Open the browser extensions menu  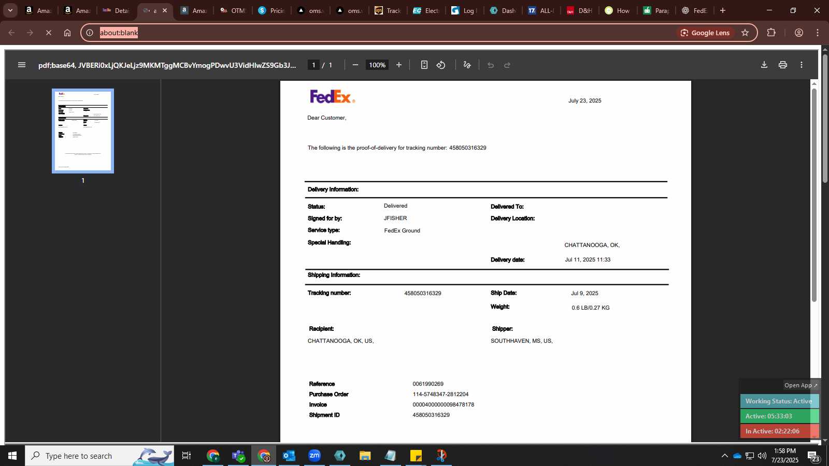tap(771, 33)
